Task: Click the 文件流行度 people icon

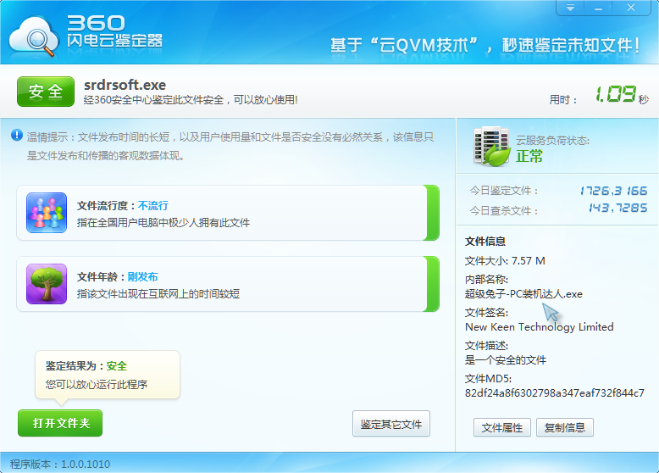Action: point(47,213)
